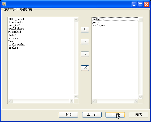Click left list's scroll down arrow
The image size is (151, 122).
[x=76, y=96]
